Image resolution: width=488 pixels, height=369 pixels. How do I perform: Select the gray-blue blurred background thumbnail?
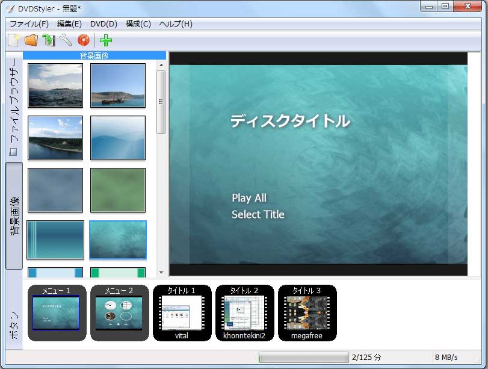coord(55,190)
